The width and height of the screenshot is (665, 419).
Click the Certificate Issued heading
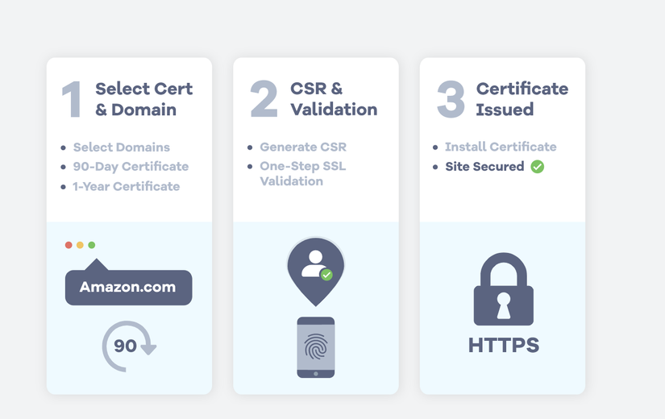click(522, 99)
